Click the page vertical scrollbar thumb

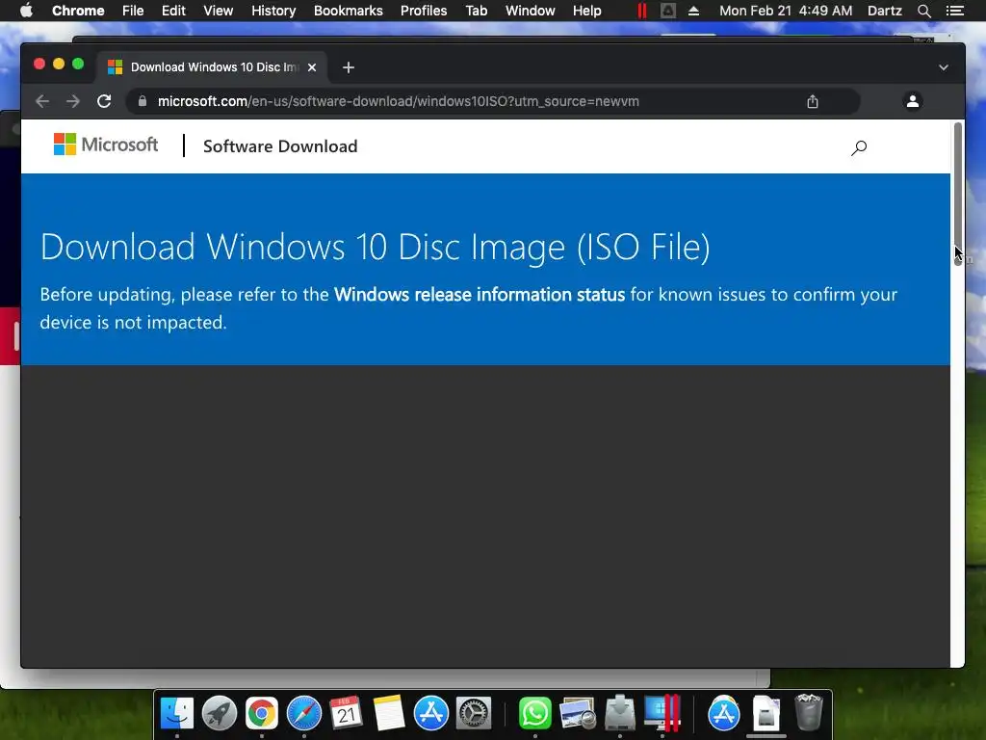pos(958,192)
